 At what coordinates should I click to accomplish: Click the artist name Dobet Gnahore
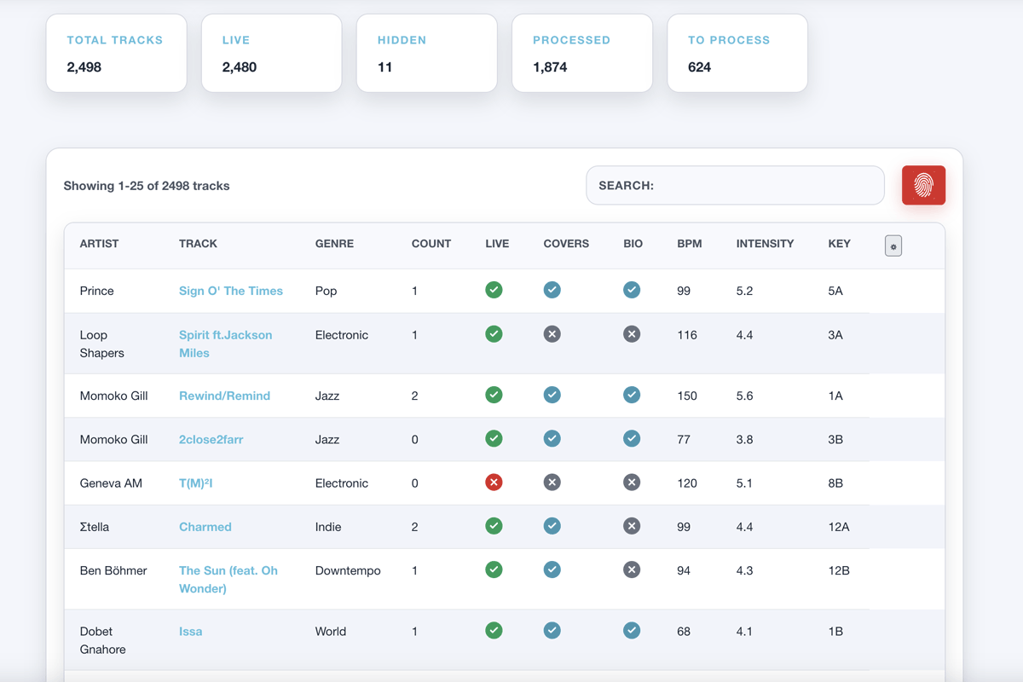click(x=103, y=640)
